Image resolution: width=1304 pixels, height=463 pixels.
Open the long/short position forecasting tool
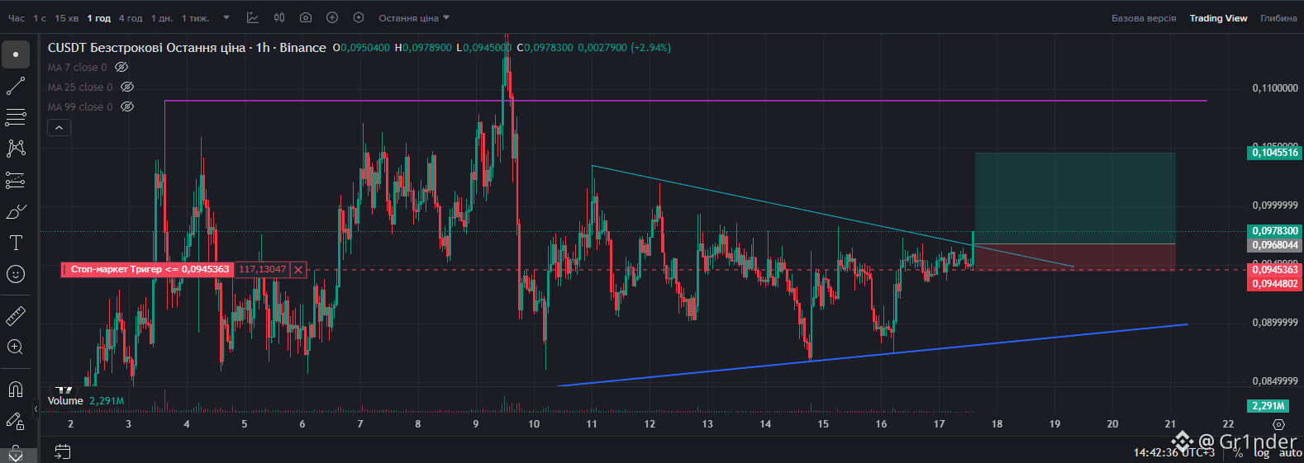(16, 180)
